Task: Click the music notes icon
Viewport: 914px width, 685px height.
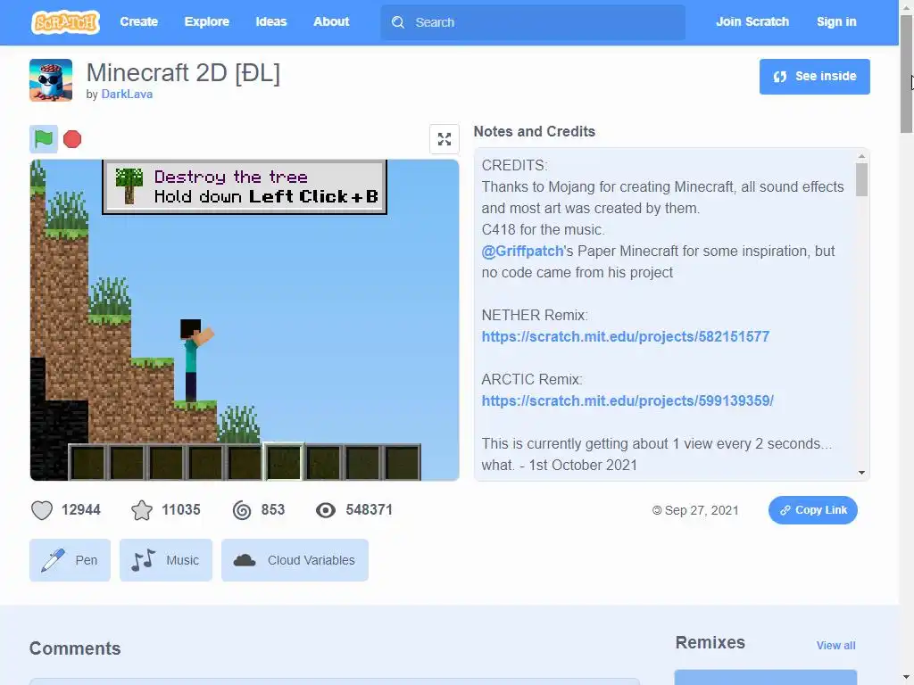Action: pyautogui.click(x=144, y=560)
